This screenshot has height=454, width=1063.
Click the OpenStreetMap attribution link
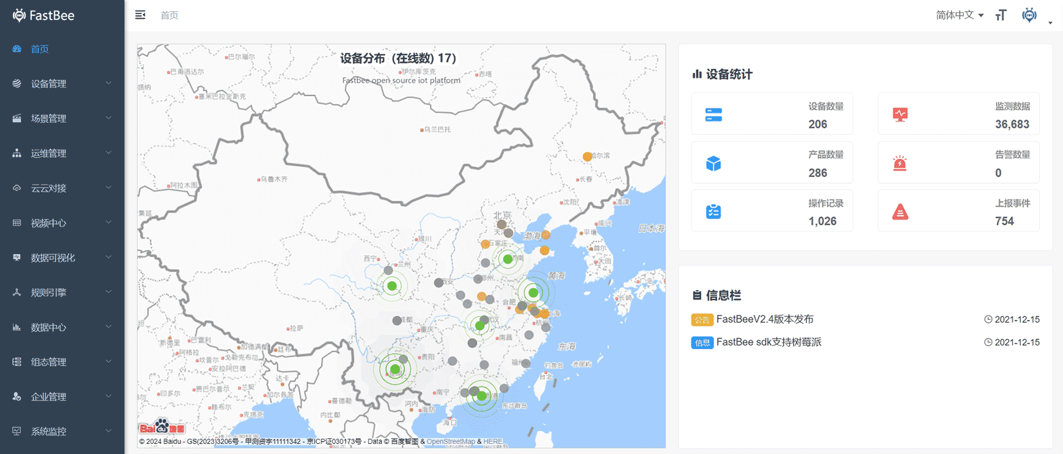(x=451, y=442)
